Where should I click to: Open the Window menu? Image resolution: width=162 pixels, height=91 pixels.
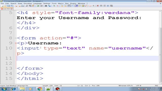[x=81, y=4]
